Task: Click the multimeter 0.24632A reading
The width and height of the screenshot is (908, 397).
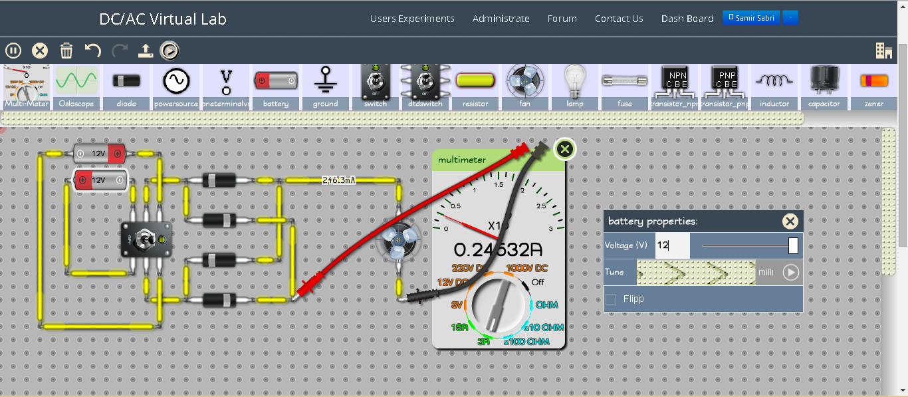Action: 498,249
